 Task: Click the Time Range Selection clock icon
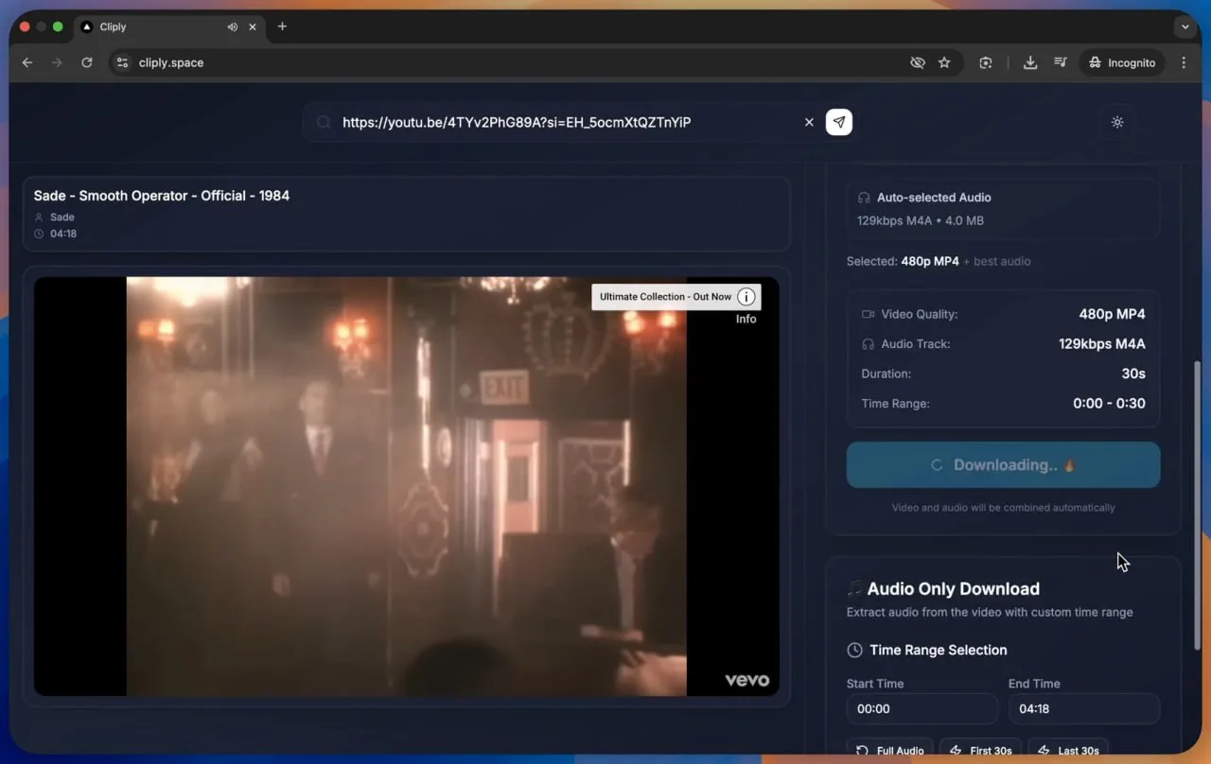point(854,651)
